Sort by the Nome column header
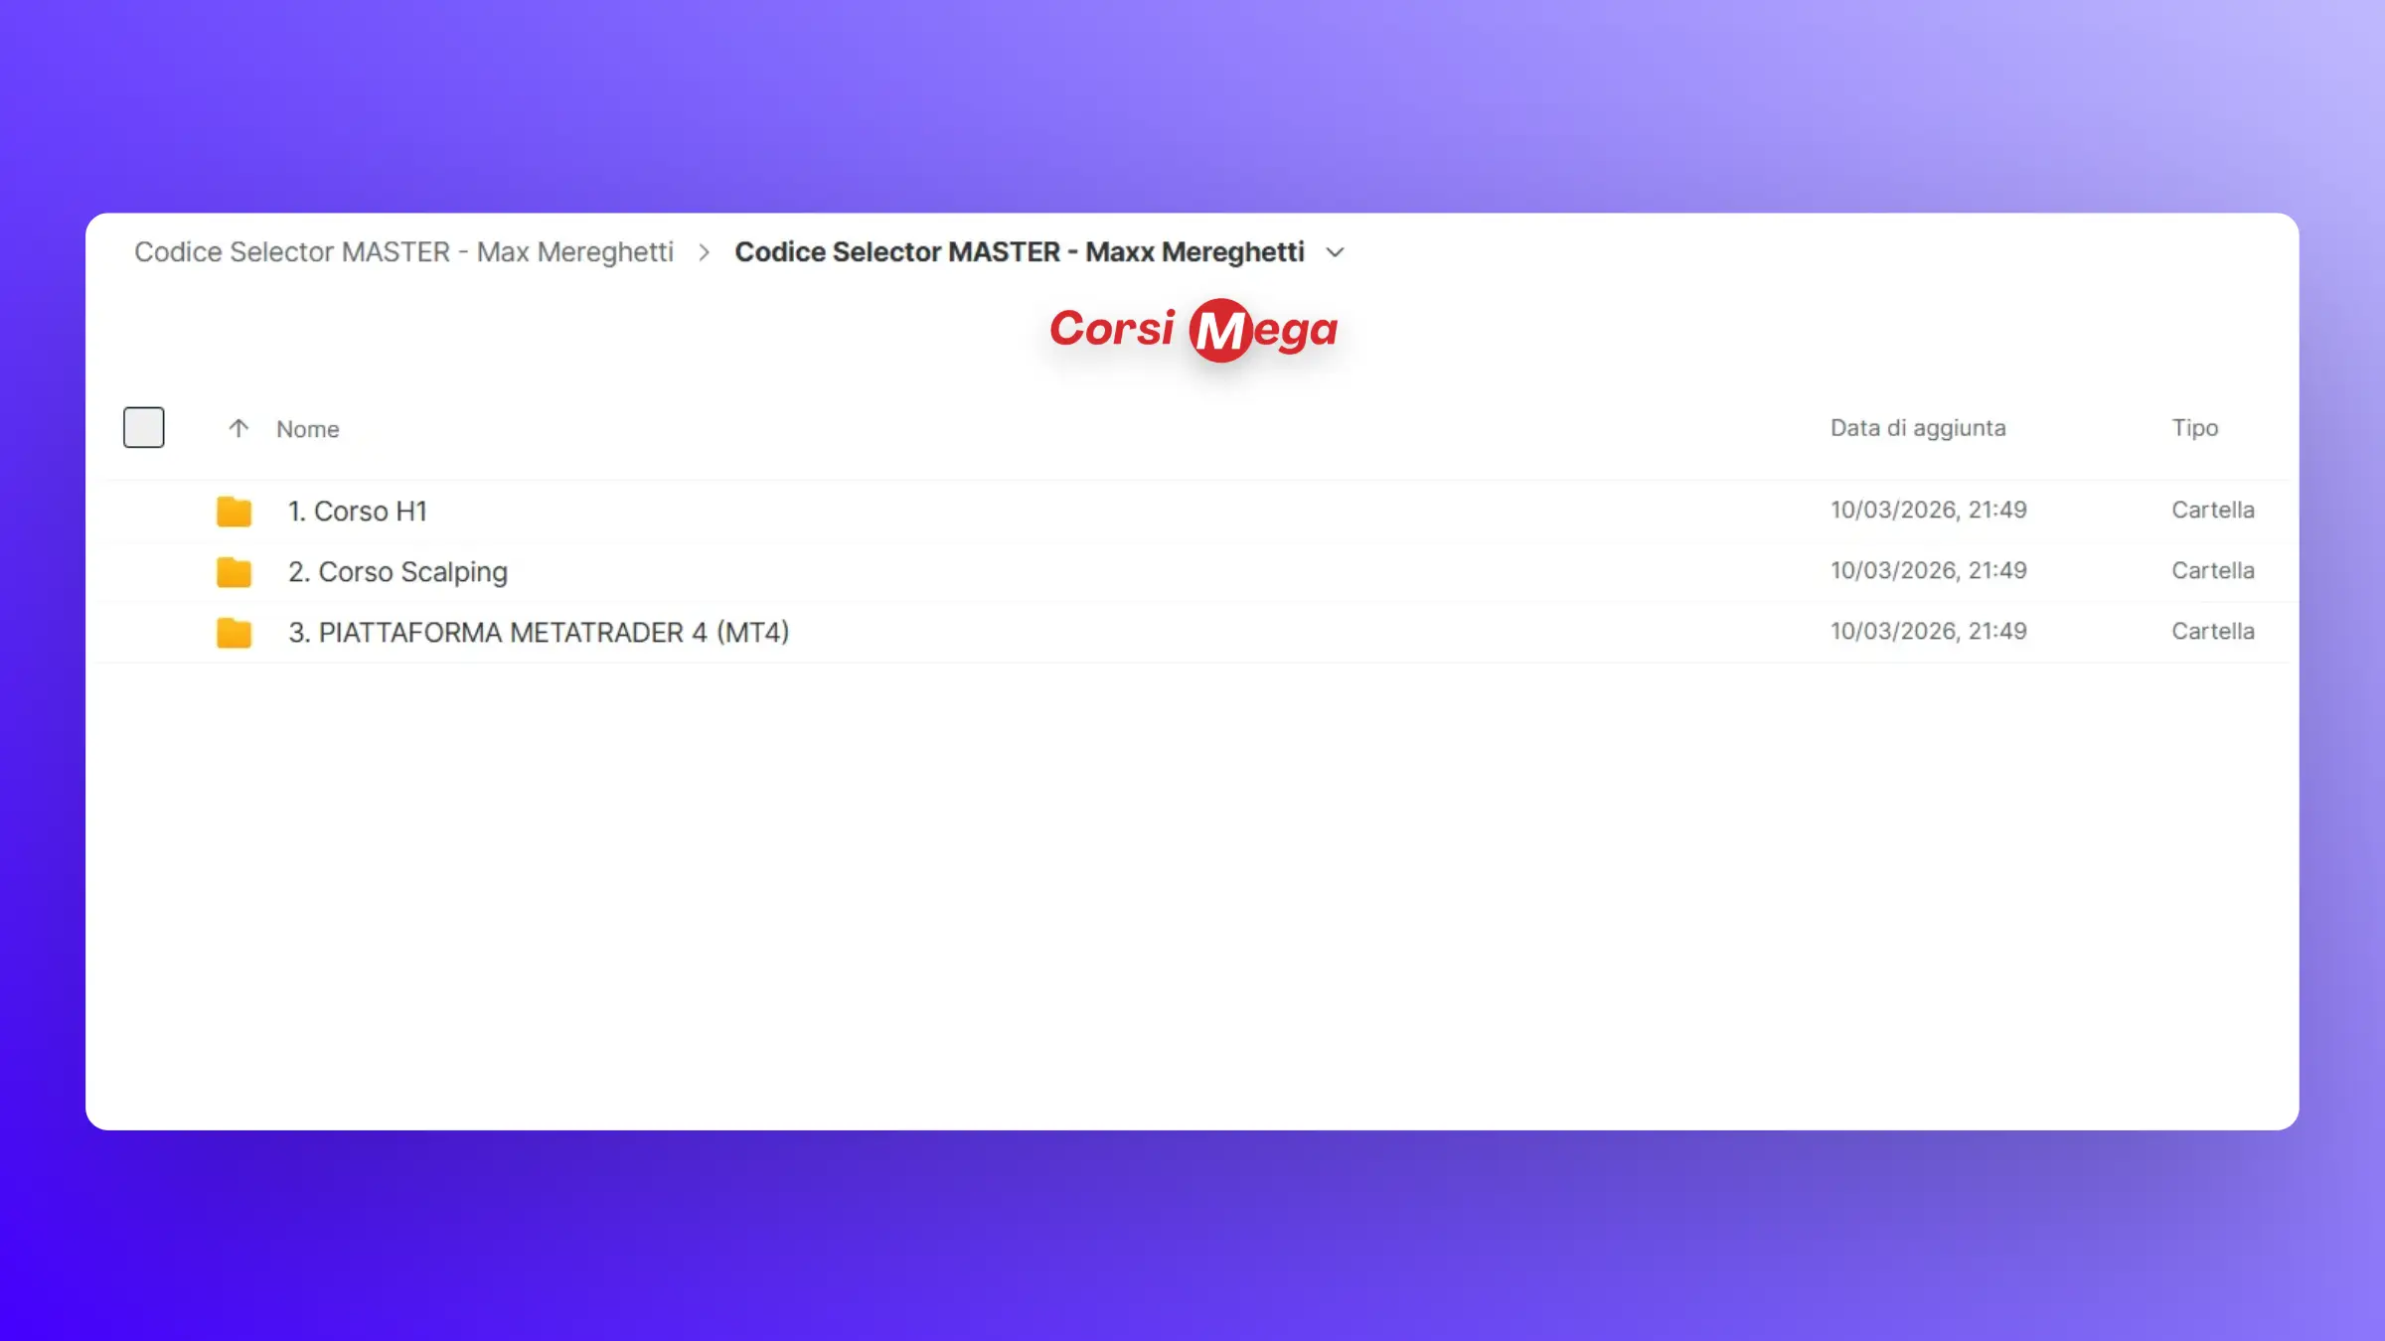Viewport: 2385px width, 1341px height. click(x=308, y=429)
